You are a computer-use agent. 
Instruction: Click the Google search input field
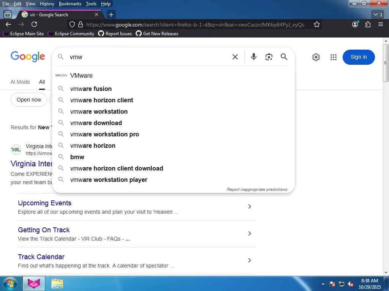point(148,57)
